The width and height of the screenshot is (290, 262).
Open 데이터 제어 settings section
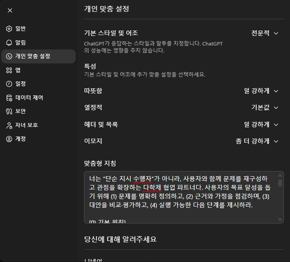(x=38, y=98)
